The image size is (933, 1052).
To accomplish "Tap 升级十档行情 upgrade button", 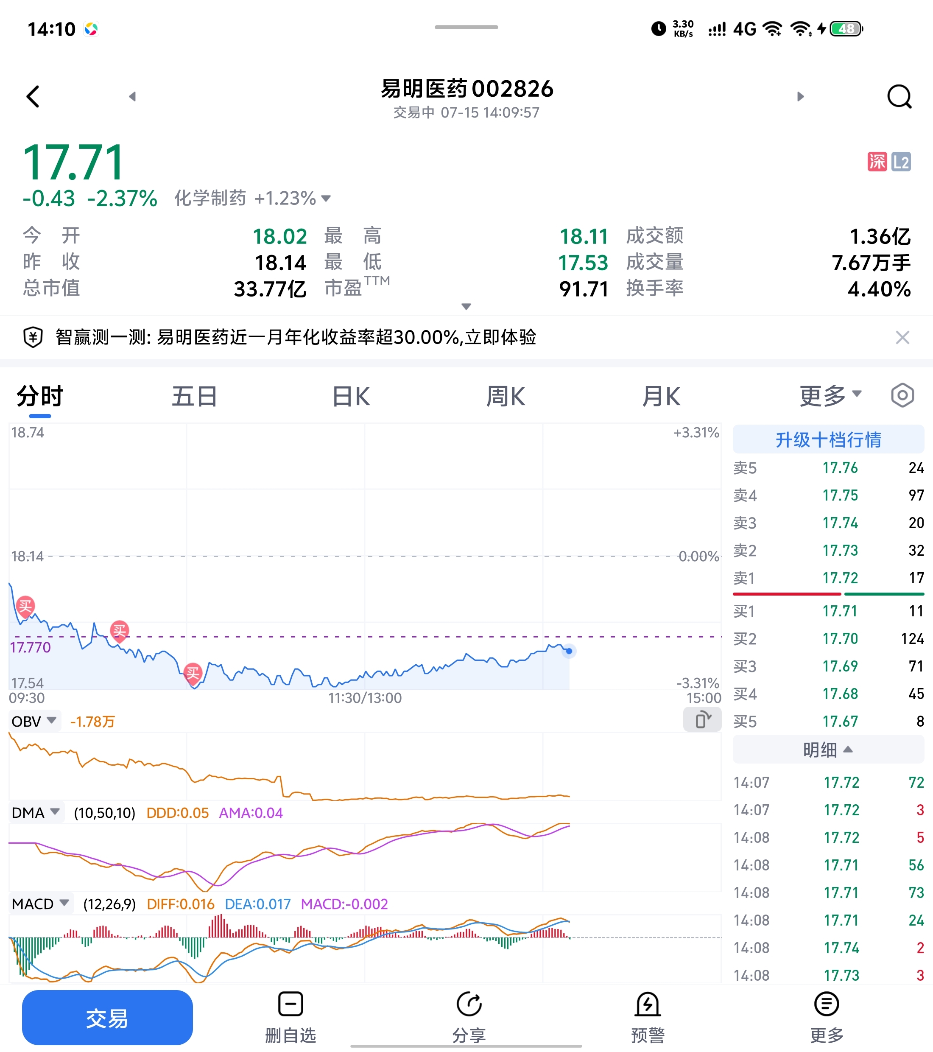I will tap(828, 439).
